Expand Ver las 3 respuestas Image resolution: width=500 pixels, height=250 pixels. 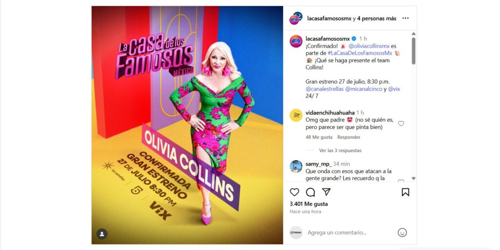click(x=340, y=151)
